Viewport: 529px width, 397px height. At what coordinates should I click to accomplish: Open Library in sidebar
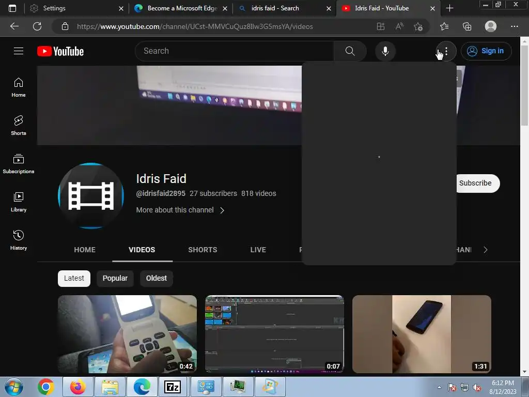19,202
